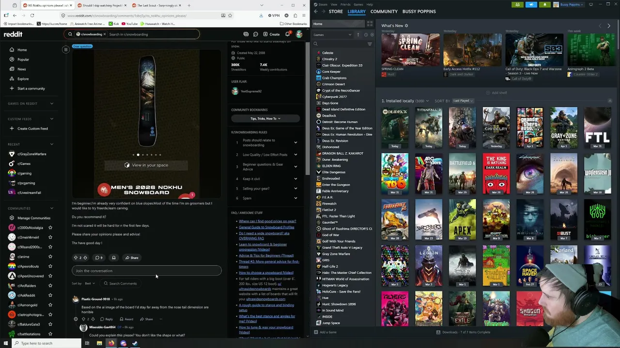This screenshot has width=620, height=348.
Task: Open the browser downloads icon
Action: click(x=261, y=15)
